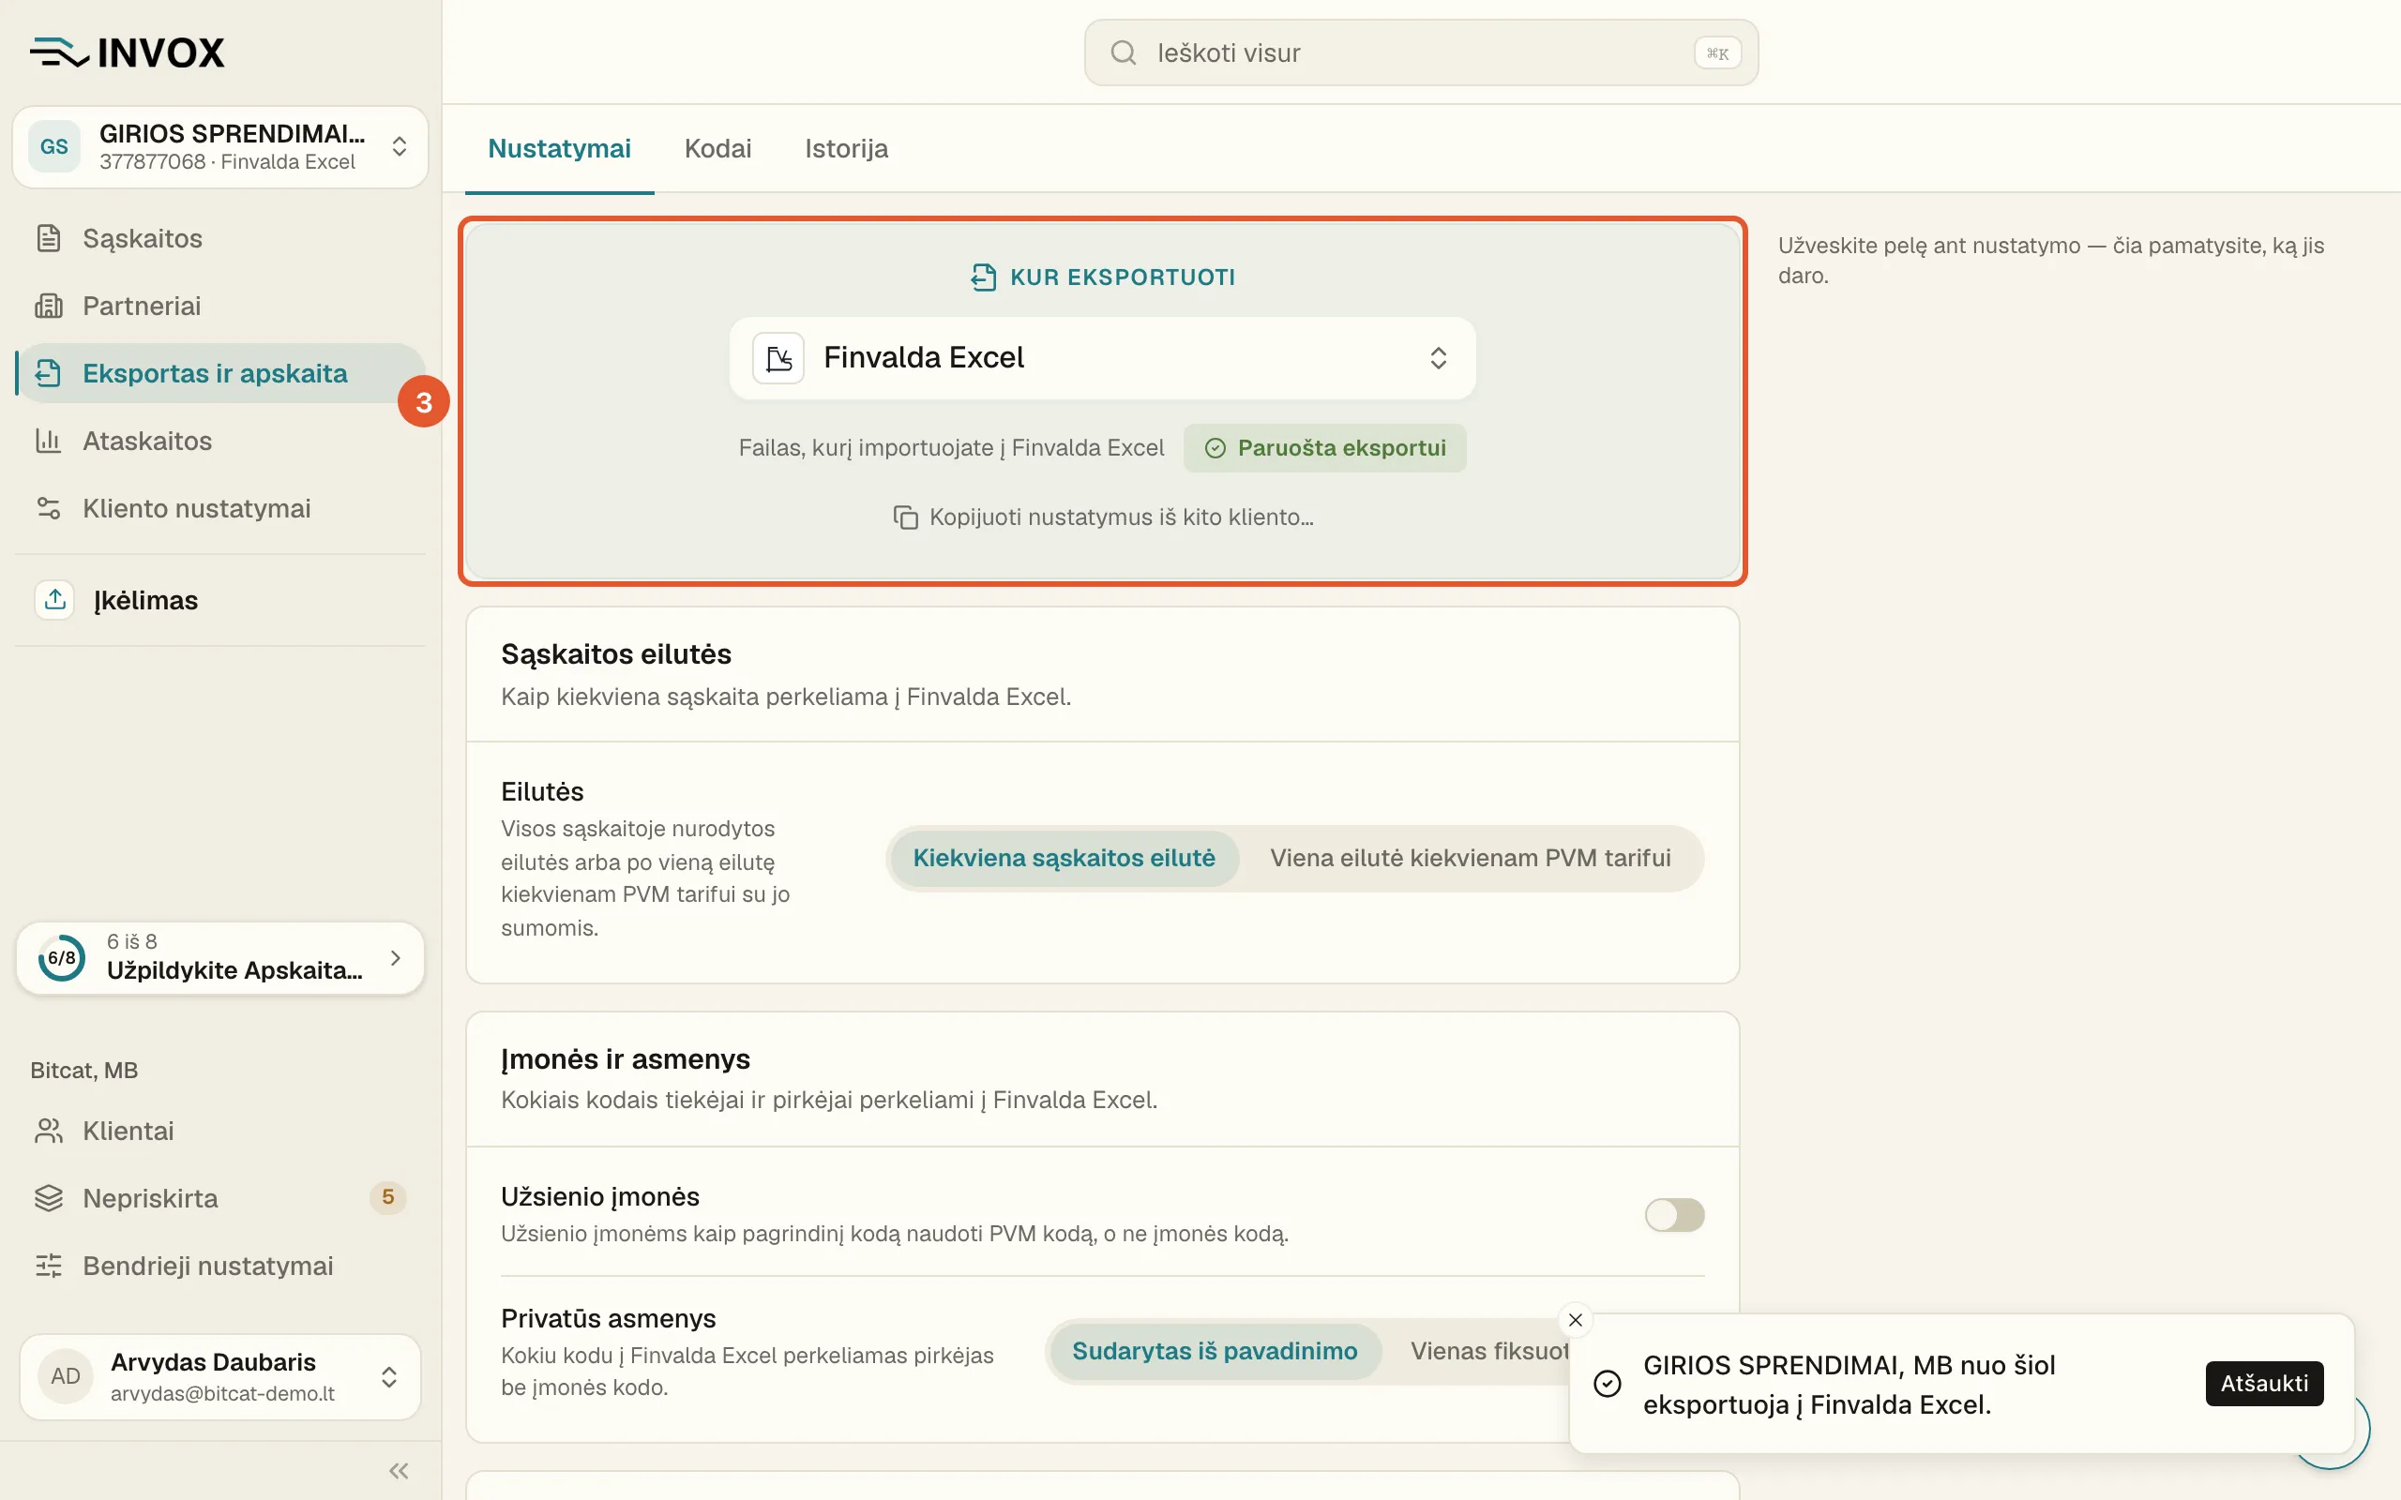Screen dimensions: 2401x1500
Task: Collapse sidebar with double chevron icon
Action: pos(399,1470)
